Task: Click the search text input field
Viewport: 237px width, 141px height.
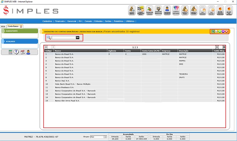Action: coord(63,38)
